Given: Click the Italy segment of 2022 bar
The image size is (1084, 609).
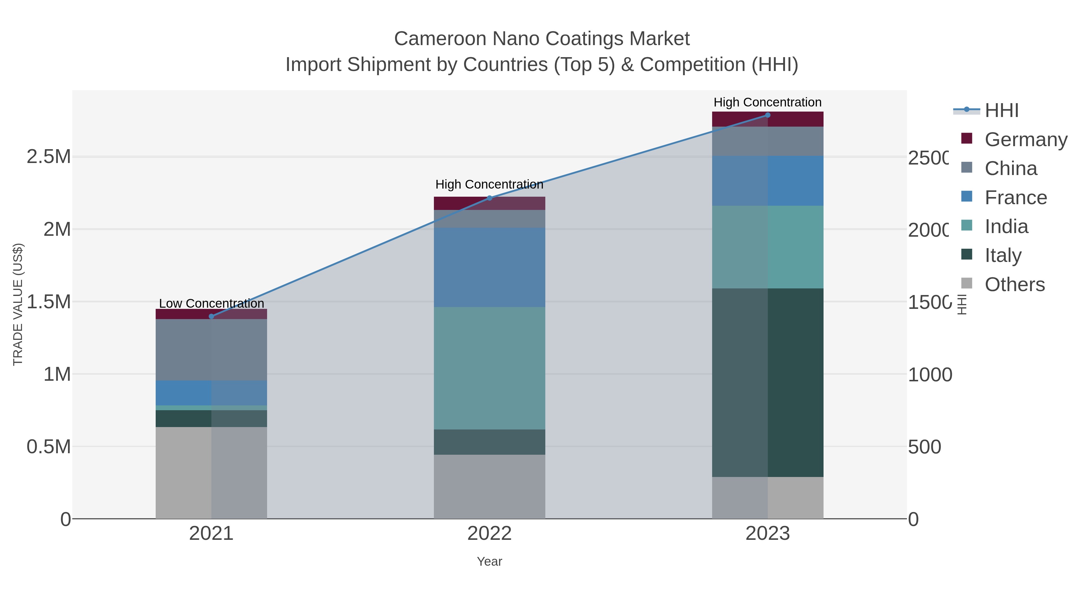Looking at the screenshot, I should click(489, 442).
